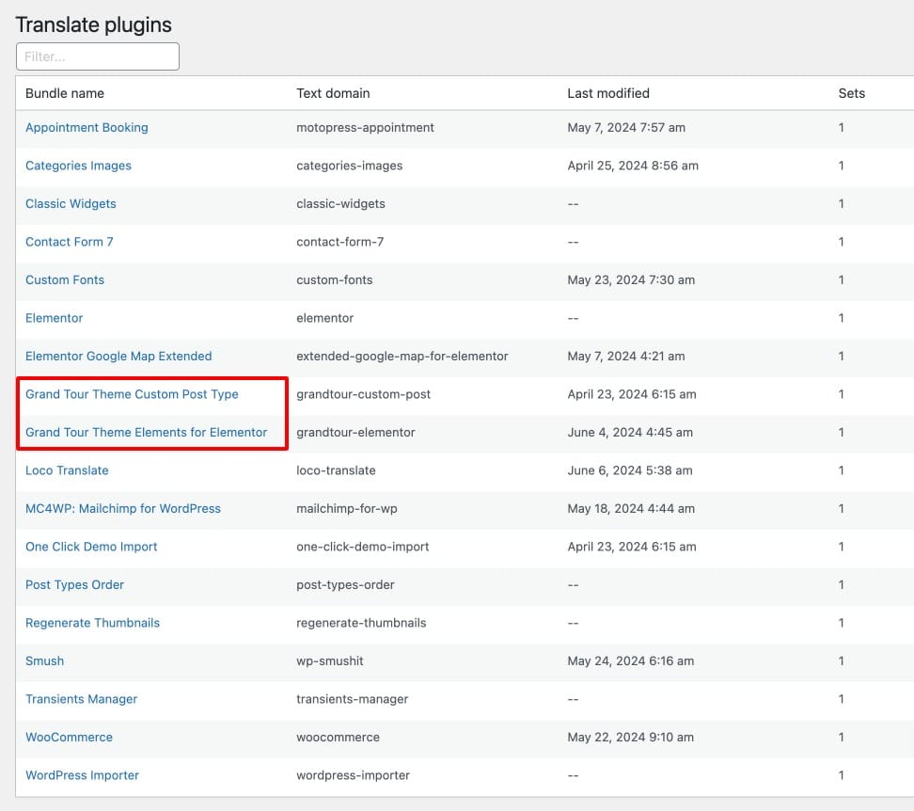The image size is (914, 811).
Task: Open the Elementor bundle link
Action: click(55, 318)
